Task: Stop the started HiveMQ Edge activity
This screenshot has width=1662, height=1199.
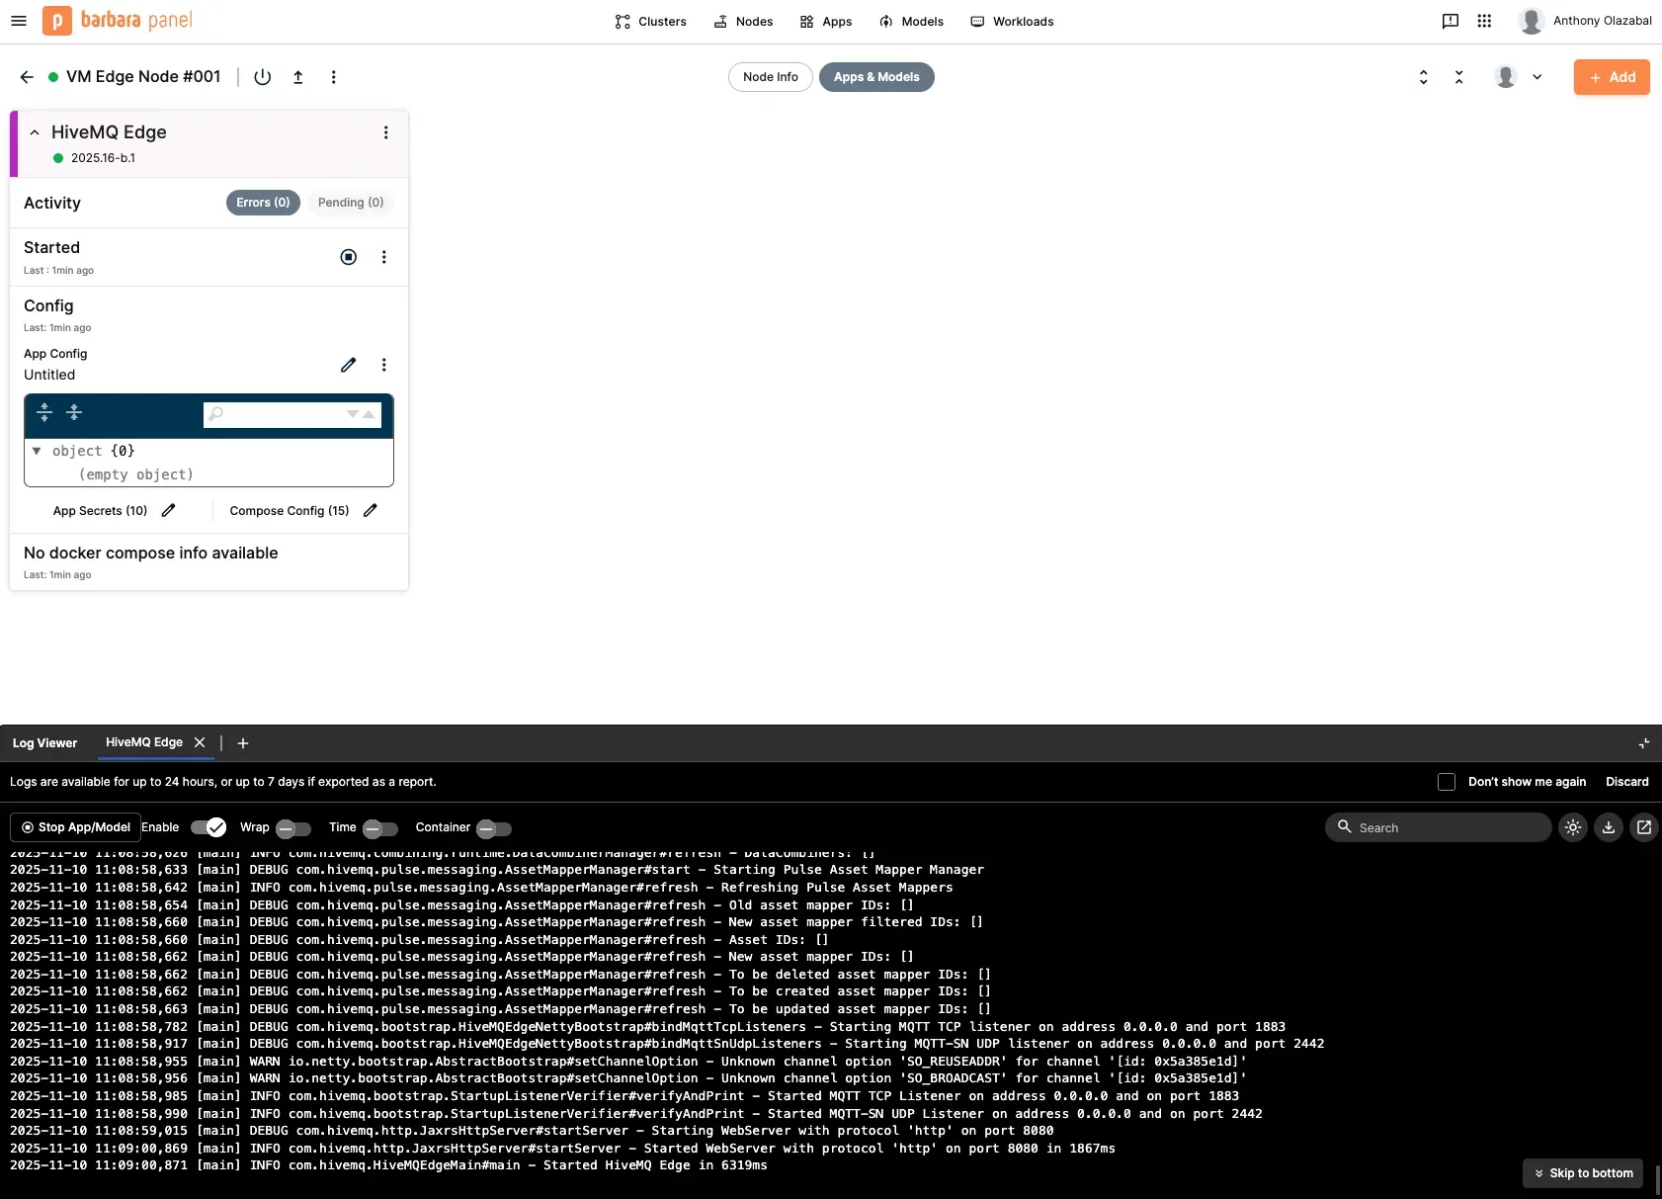Action: [348, 256]
